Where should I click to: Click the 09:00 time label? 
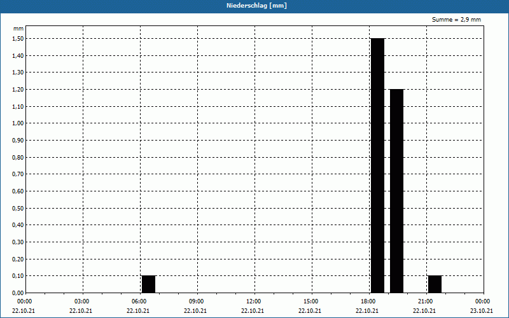(x=196, y=301)
